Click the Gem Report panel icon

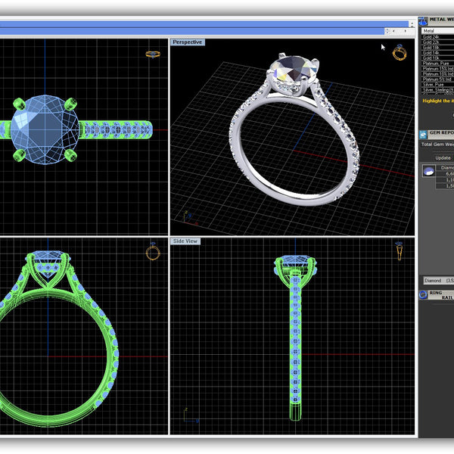(423, 133)
